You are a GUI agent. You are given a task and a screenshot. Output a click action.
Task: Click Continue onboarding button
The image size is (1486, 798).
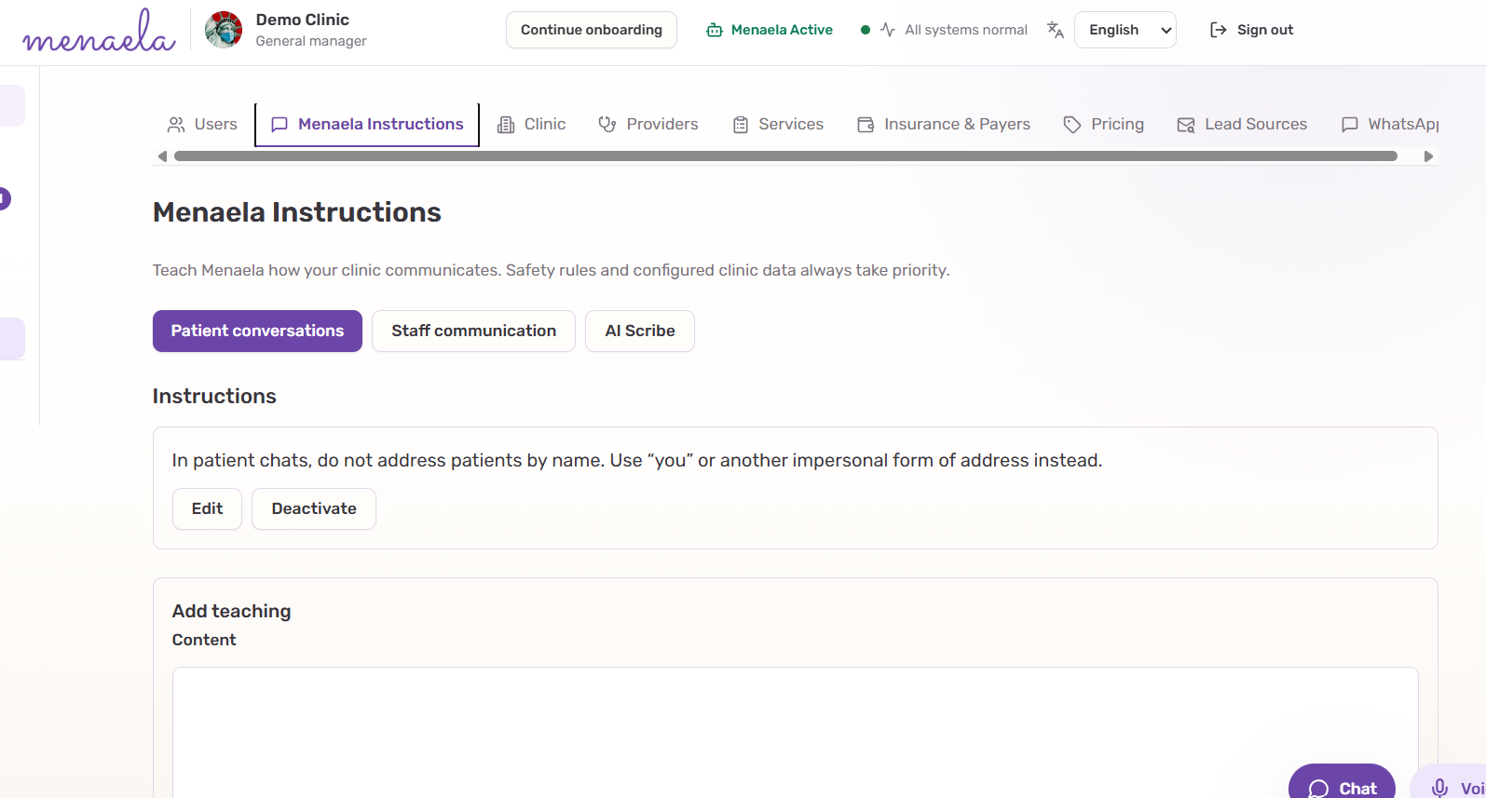pyautogui.click(x=592, y=30)
